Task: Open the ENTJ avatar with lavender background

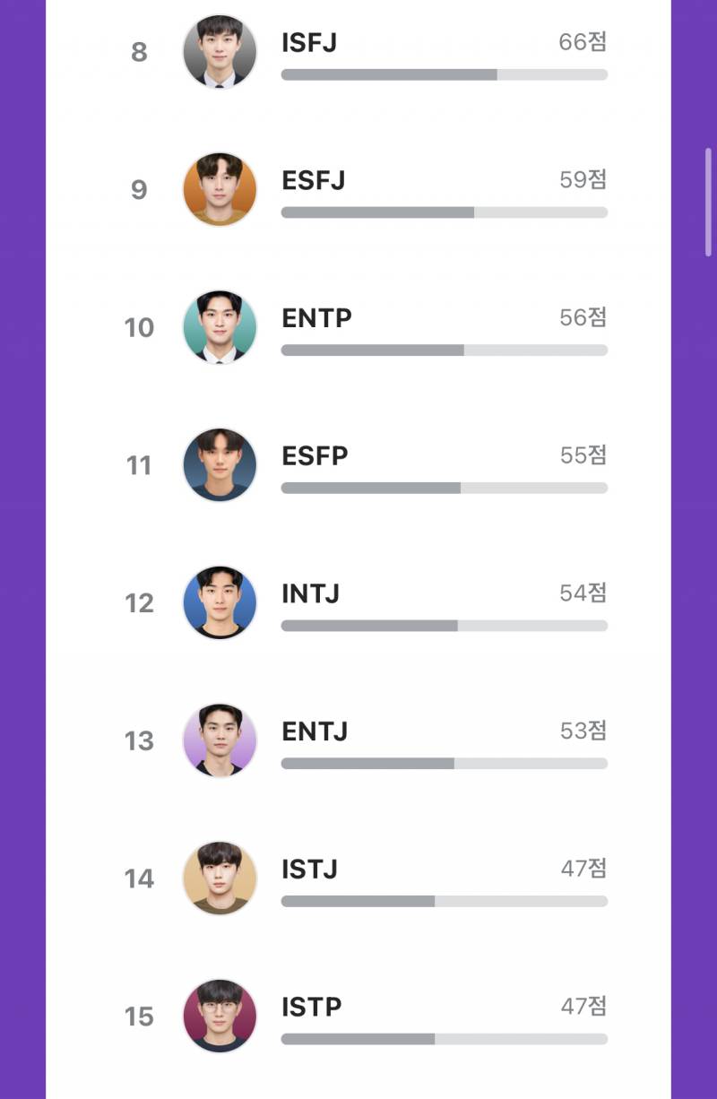Action: coord(220,740)
